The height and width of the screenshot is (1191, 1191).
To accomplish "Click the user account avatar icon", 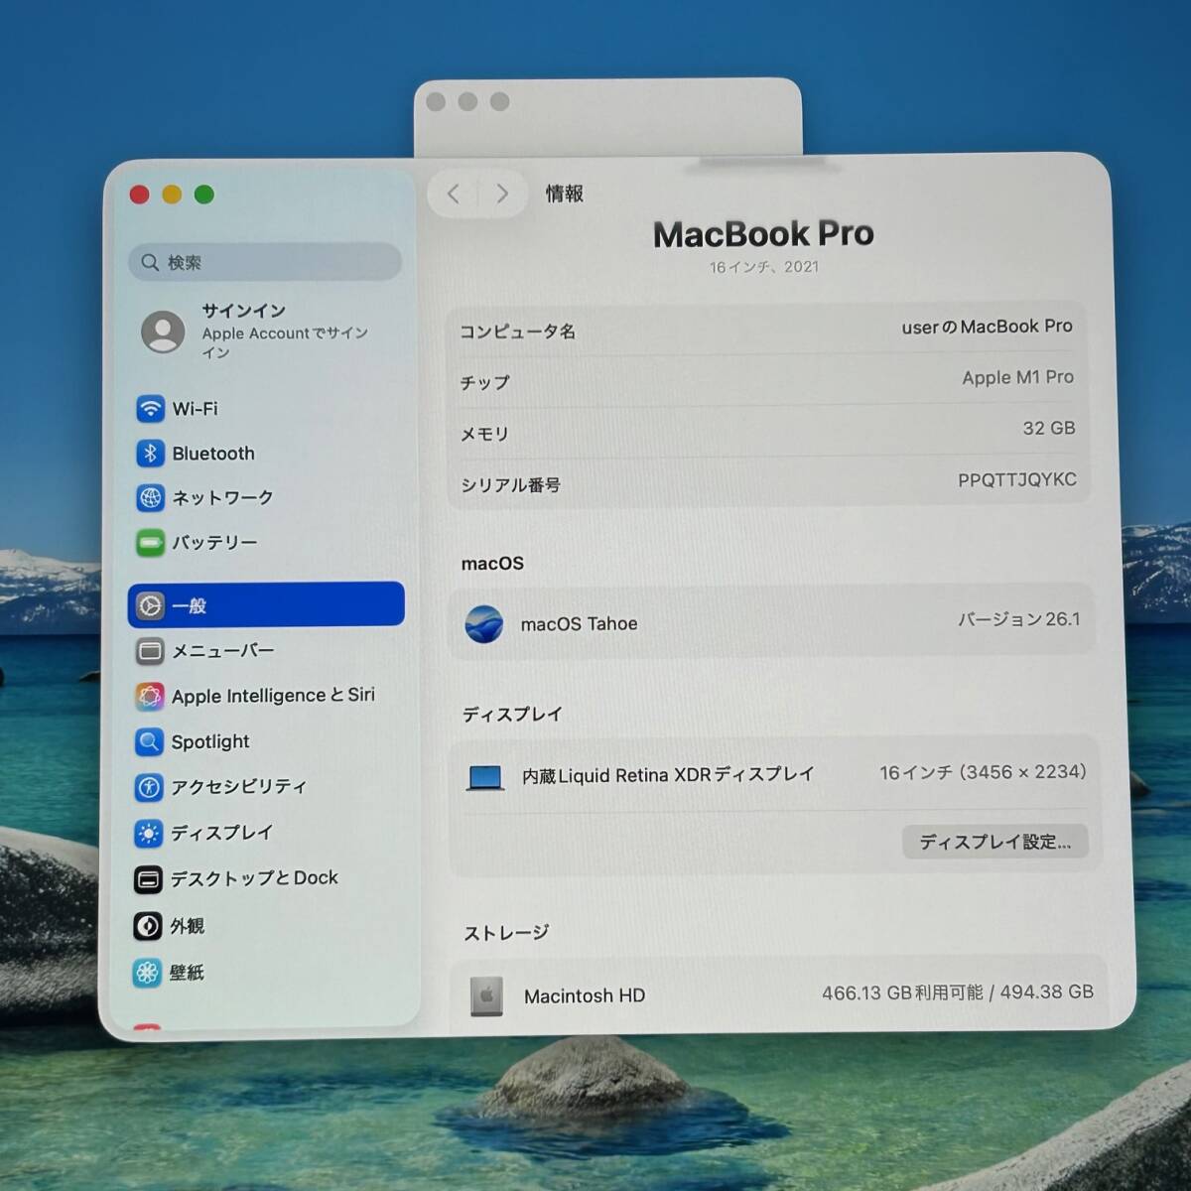I will (163, 331).
